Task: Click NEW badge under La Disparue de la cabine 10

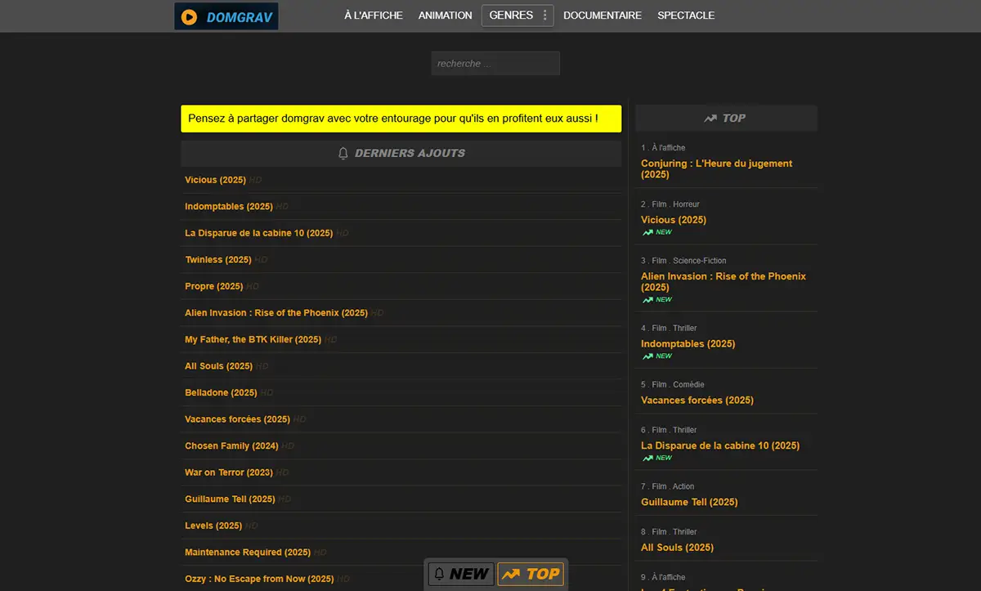Action: pyautogui.click(x=656, y=458)
